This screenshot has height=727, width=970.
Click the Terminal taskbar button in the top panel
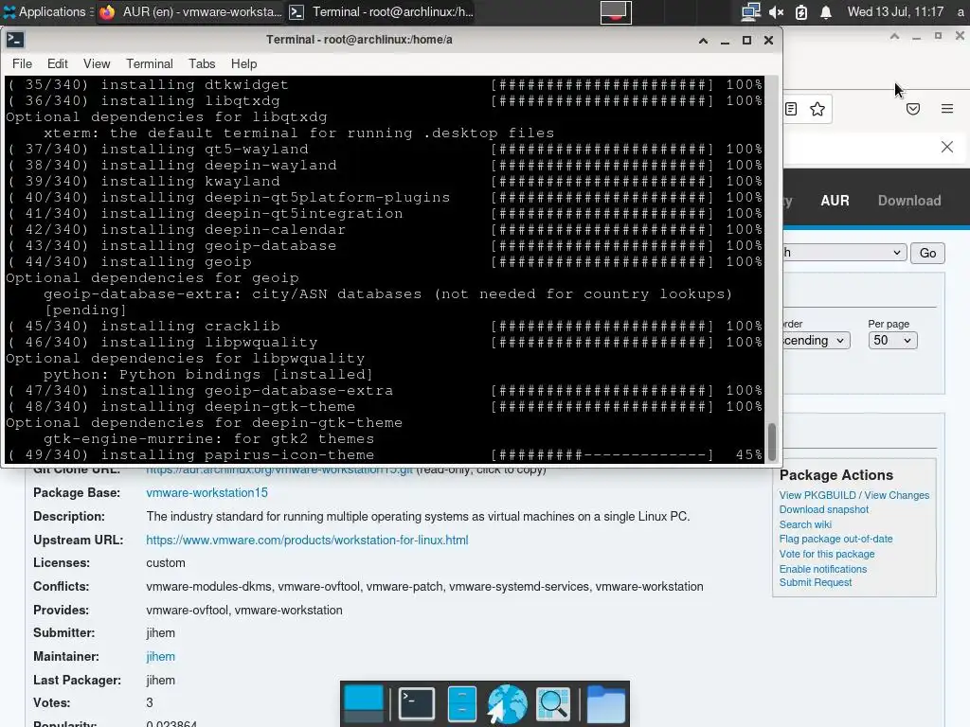coord(383,11)
